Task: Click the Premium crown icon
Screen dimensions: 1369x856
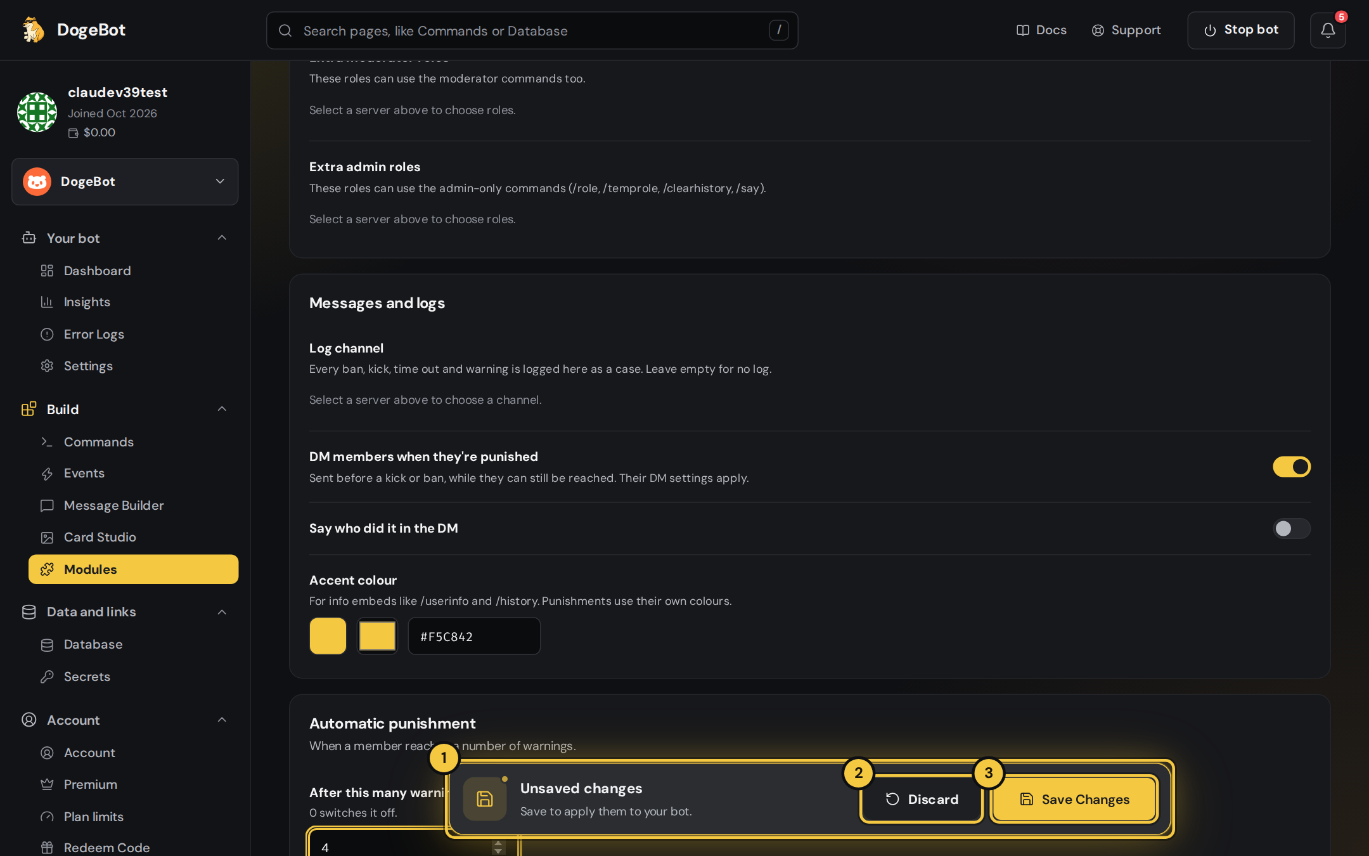Action: pos(47,784)
